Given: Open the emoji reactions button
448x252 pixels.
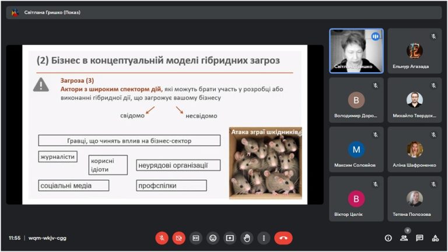Looking at the screenshot, I should point(213,238).
